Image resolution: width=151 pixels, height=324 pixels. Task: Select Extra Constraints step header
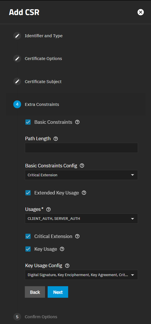[42, 104]
